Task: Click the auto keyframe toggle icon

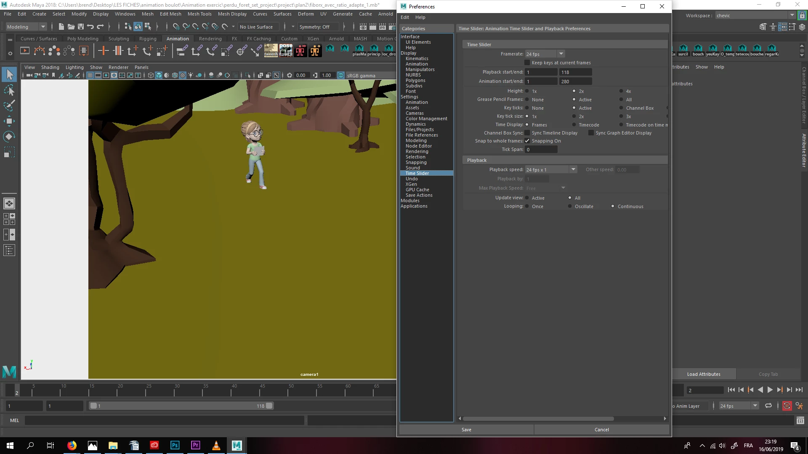Action: click(x=787, y=406)
